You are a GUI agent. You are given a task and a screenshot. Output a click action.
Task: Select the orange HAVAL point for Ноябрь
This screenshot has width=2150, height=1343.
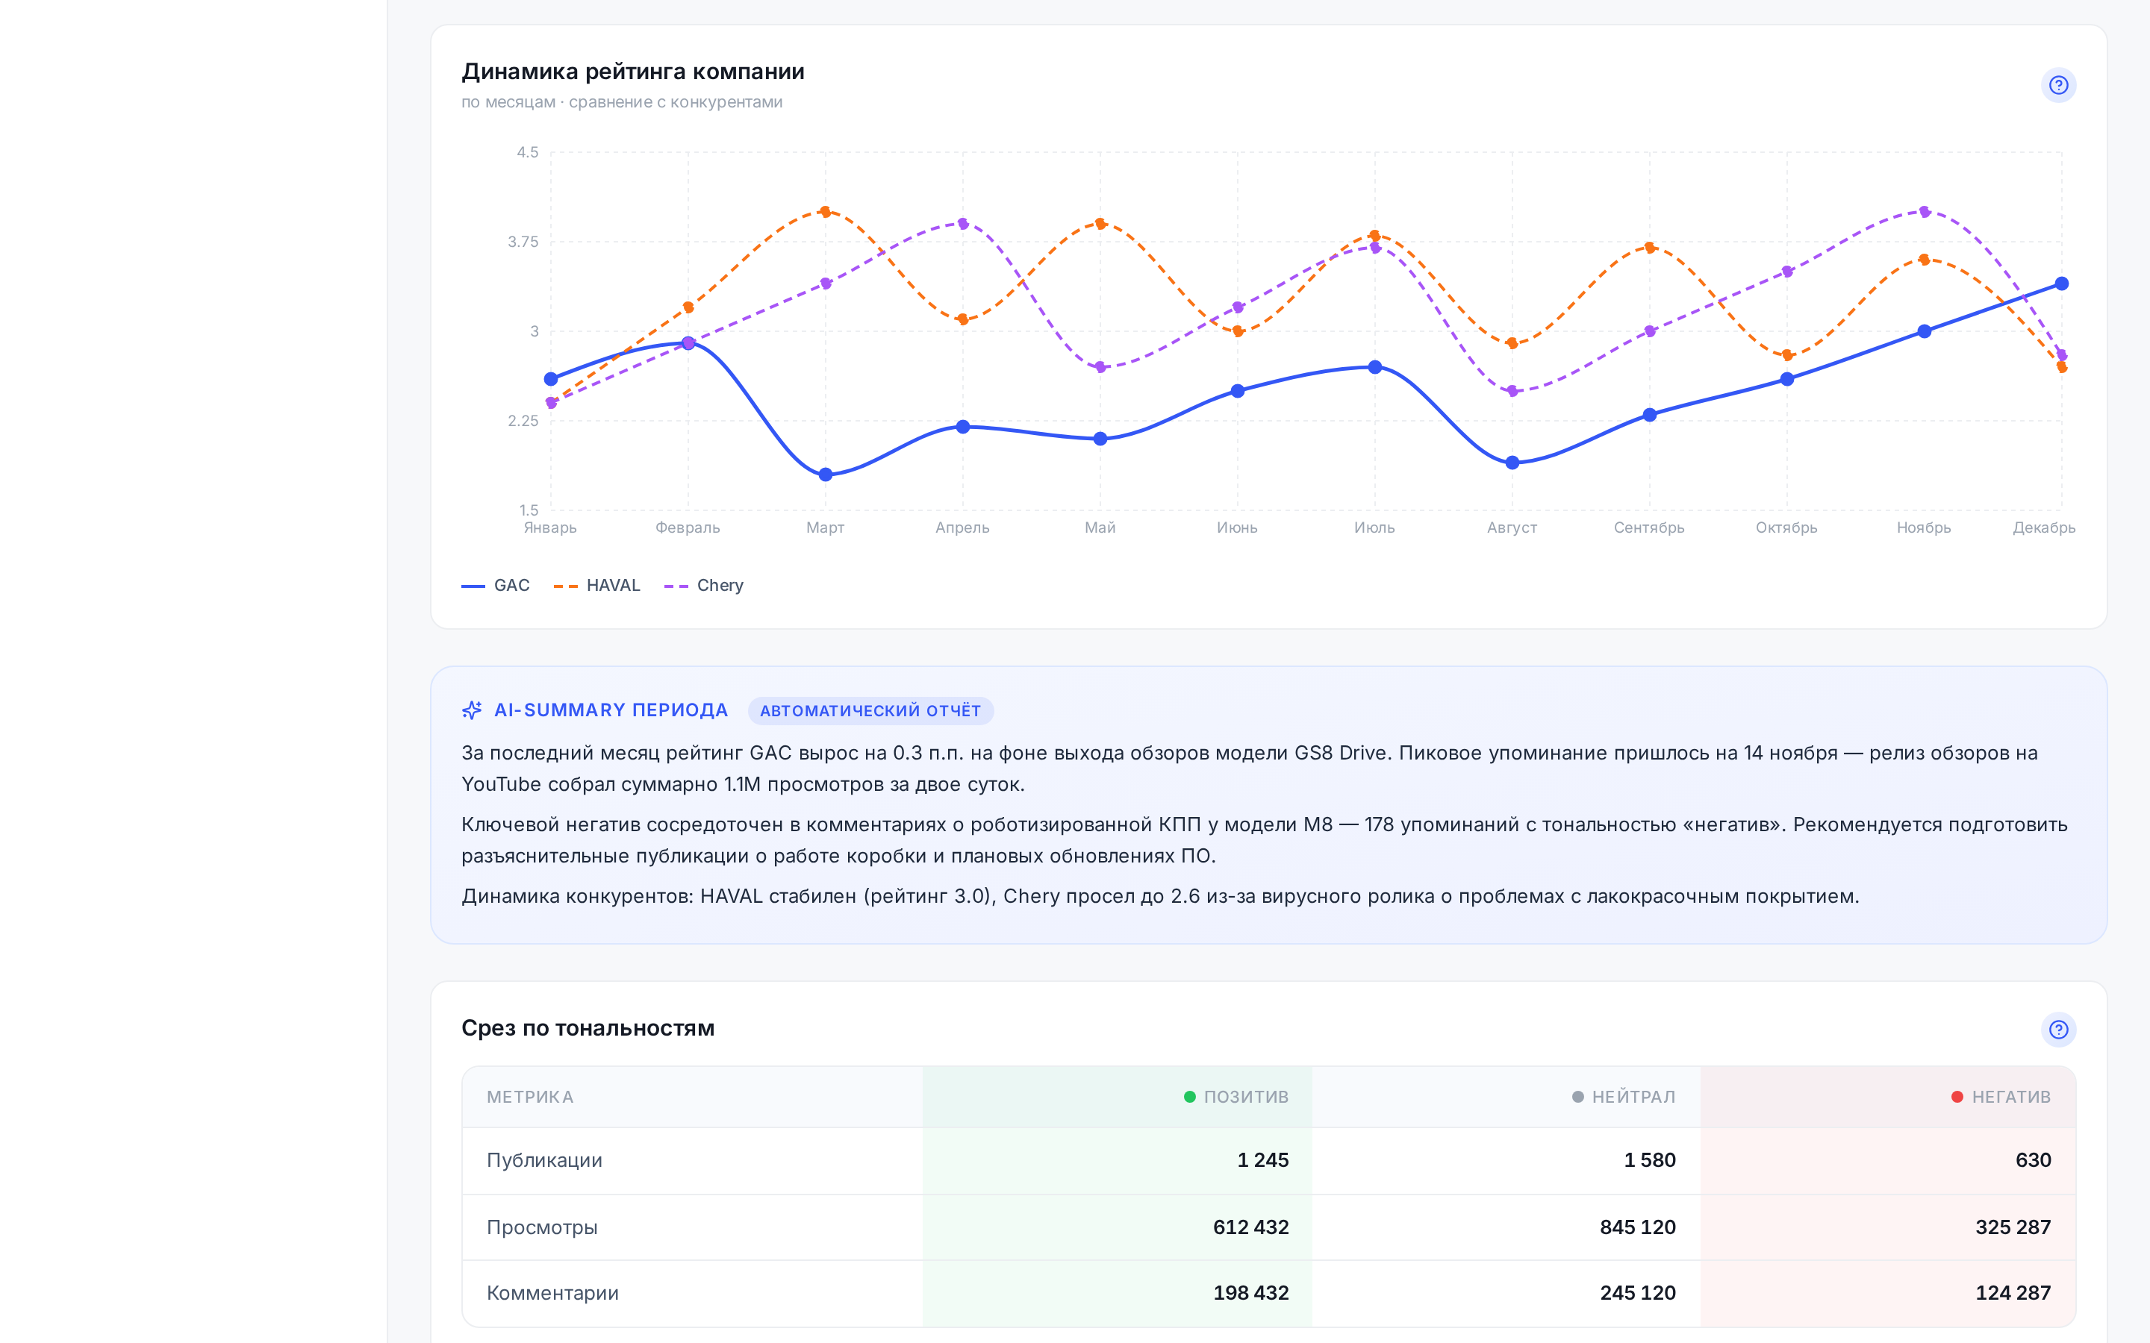1925,260
